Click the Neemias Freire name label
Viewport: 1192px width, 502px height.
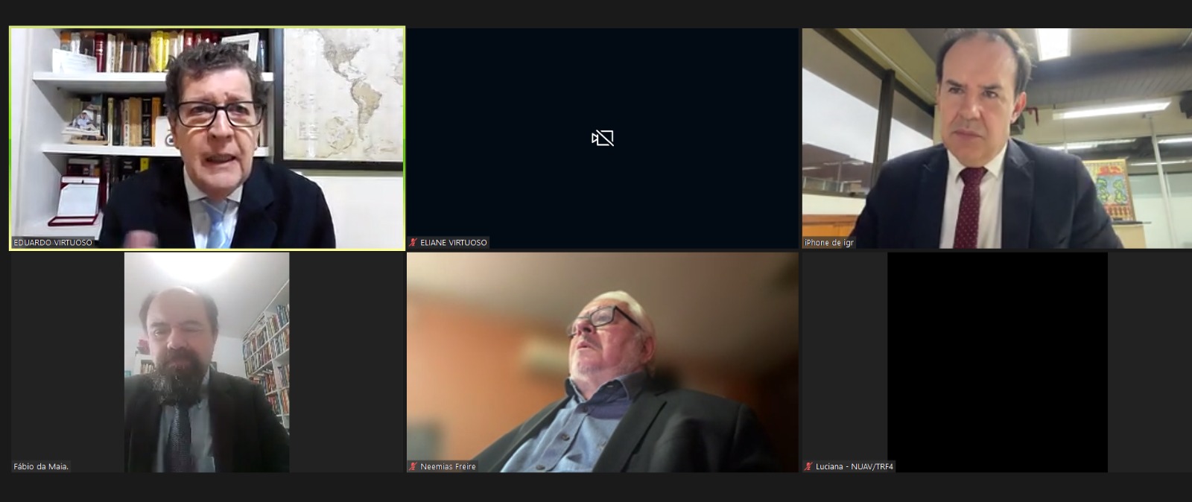pos(448,467)
